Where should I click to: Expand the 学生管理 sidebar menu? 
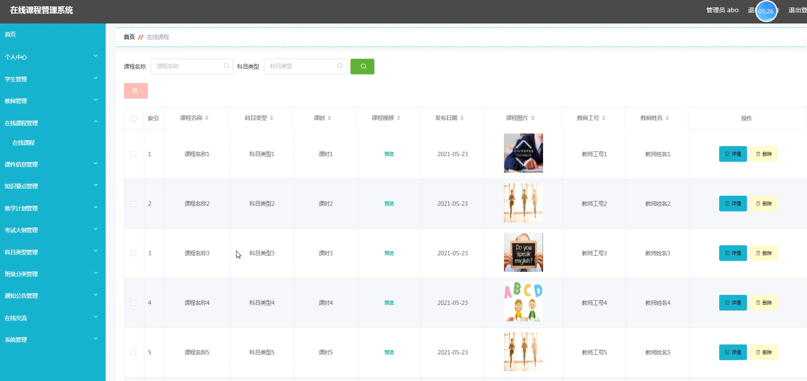[53, 79]
